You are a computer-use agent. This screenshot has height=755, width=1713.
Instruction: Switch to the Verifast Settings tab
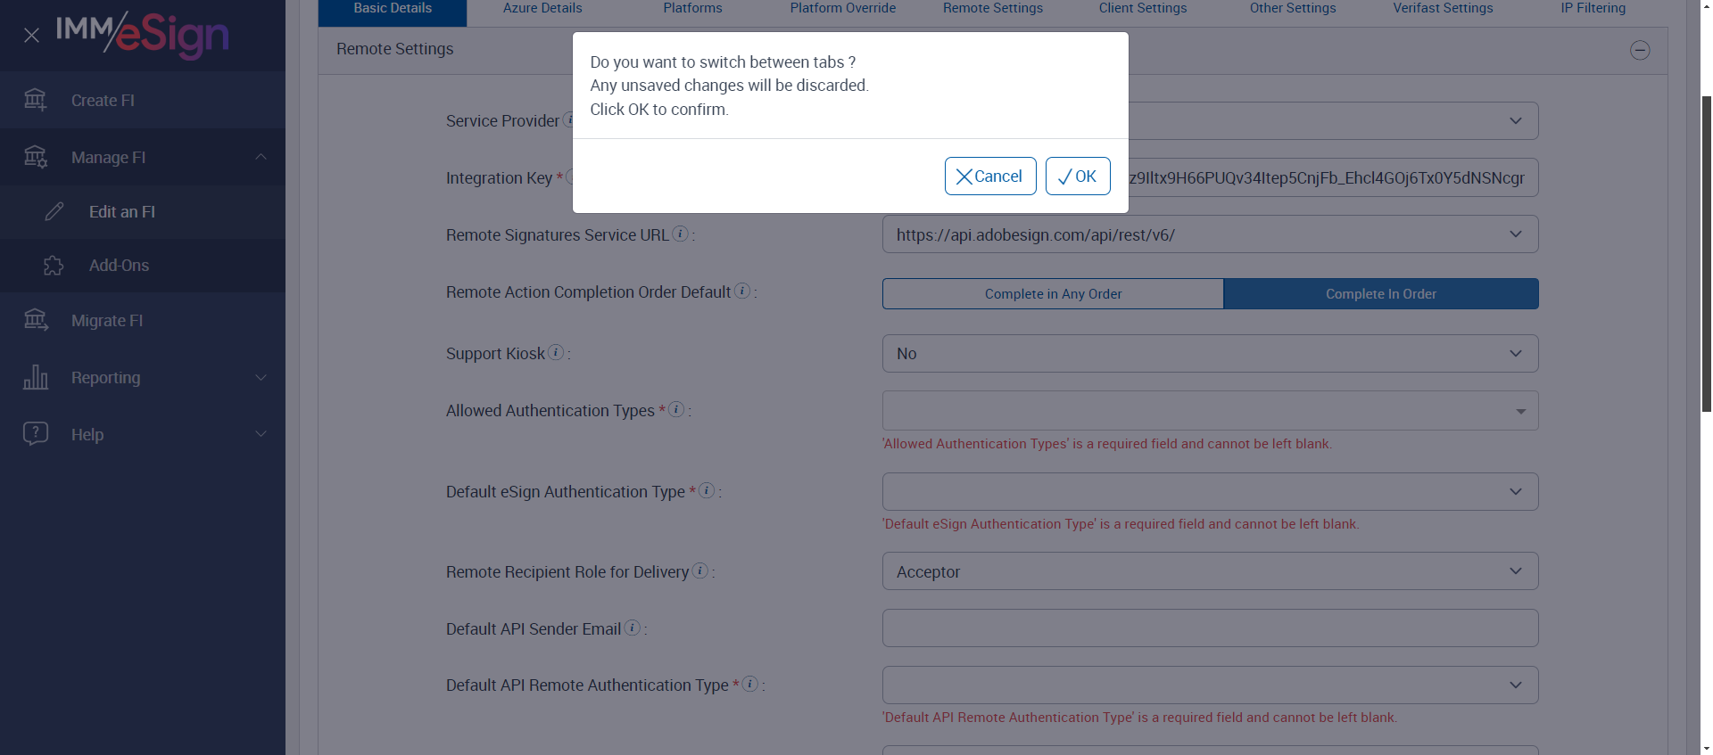1443,8
